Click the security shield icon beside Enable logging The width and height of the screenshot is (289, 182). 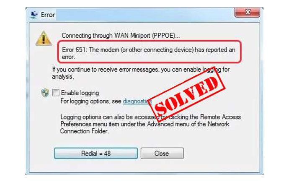pyautogui.click(x=45, y=93)
